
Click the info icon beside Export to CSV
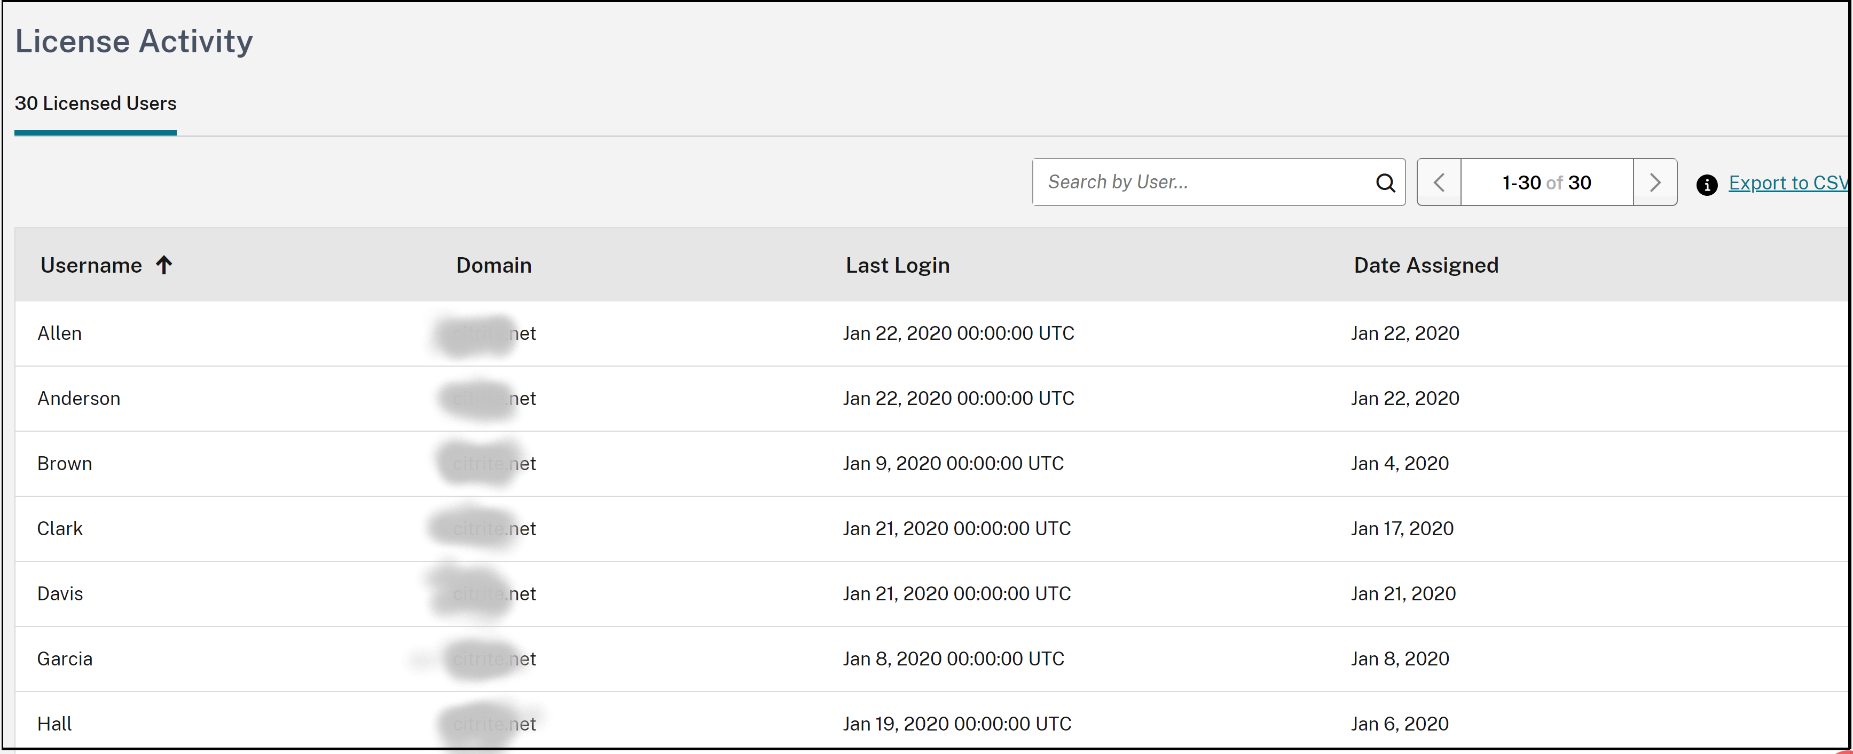pos(1707,184)
